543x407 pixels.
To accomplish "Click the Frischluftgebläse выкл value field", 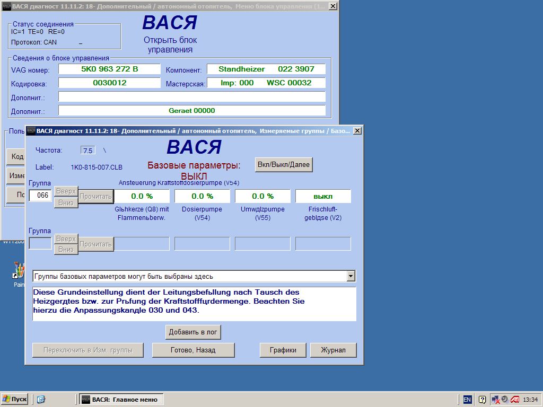I will (x=323, y=196).
